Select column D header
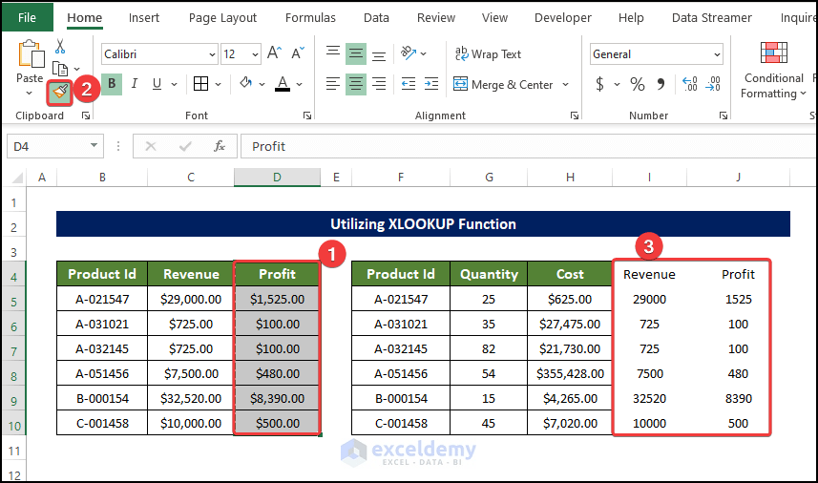818x483 pixels. pos(277,178)
